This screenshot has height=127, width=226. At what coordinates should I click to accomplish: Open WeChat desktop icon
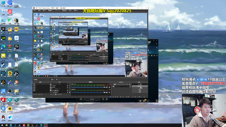[10, 21]
